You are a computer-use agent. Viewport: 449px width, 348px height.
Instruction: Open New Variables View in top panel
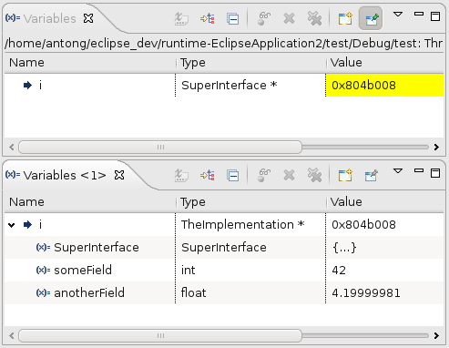345,19
